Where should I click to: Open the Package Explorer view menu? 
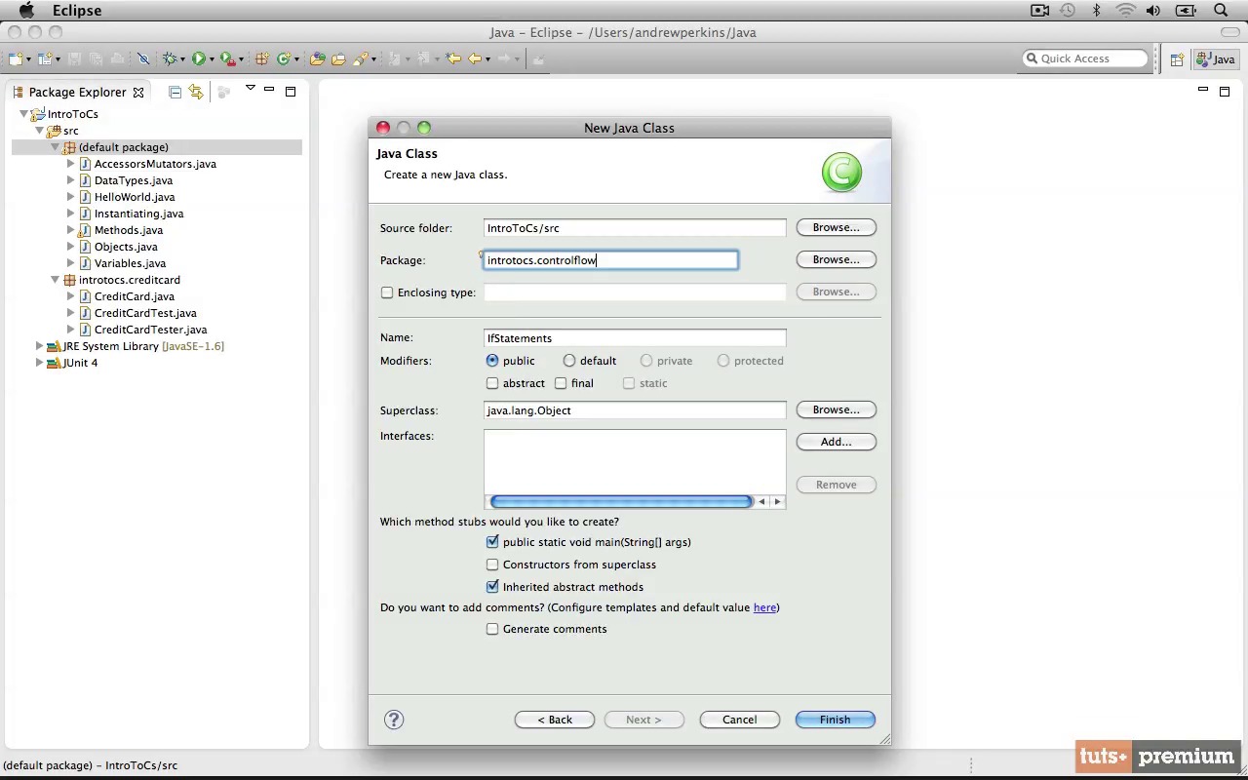250,89
